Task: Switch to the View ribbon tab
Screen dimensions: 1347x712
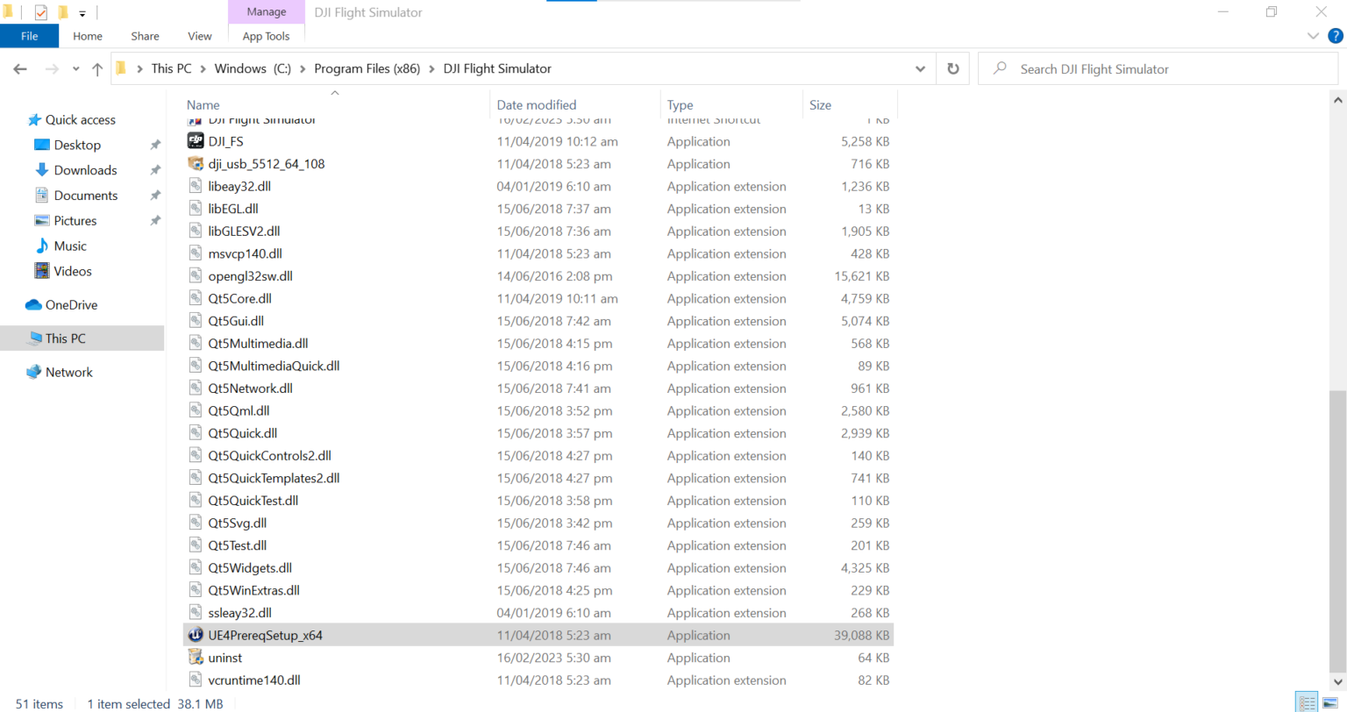Action: pyautogui.click(x=199, y=36)
